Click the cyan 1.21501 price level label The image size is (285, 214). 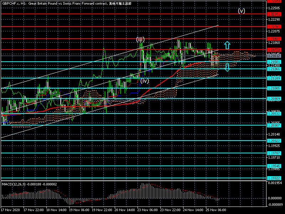click(x=274, y=62)
